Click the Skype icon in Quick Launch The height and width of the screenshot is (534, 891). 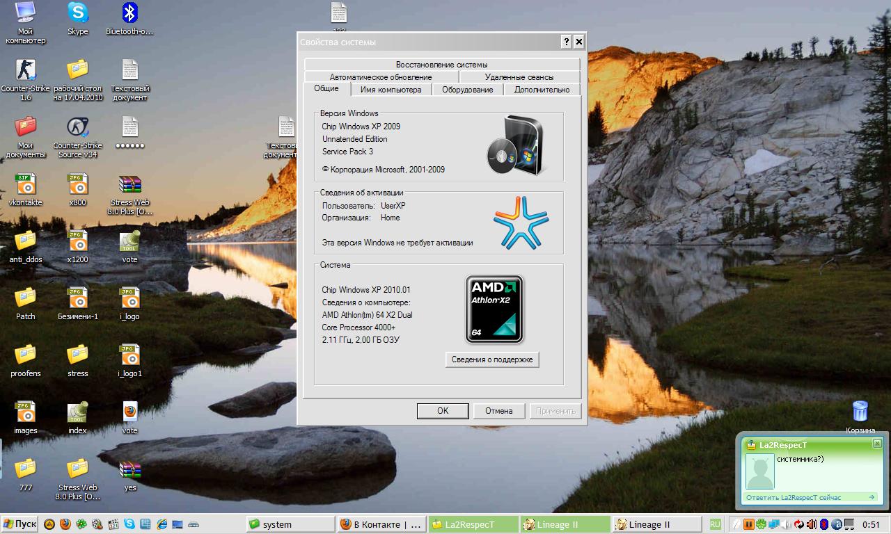point(129,524)
